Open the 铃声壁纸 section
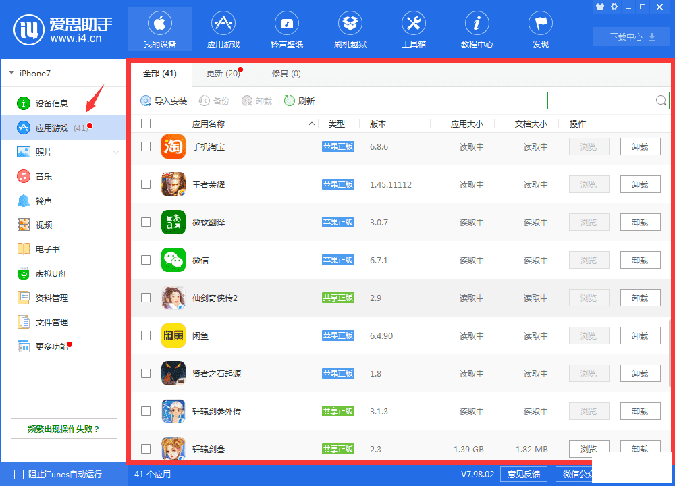This screenshot has height=486, width=675. coord(287,30)
